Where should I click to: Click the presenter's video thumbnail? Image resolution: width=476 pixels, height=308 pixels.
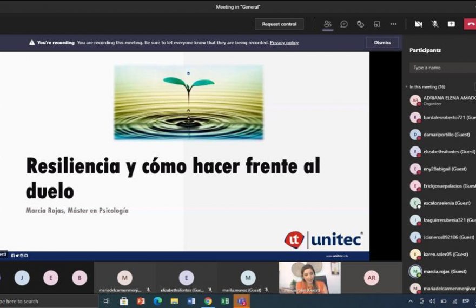309,278
